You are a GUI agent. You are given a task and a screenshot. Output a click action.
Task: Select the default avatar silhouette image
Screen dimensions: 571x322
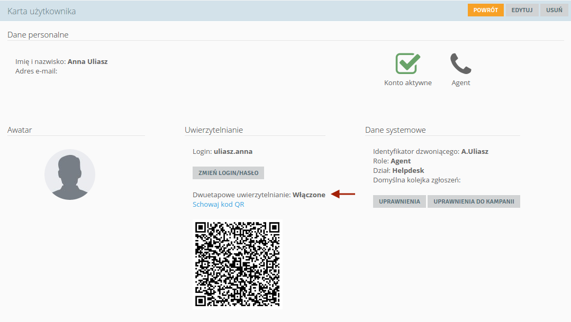pos(70,174)
